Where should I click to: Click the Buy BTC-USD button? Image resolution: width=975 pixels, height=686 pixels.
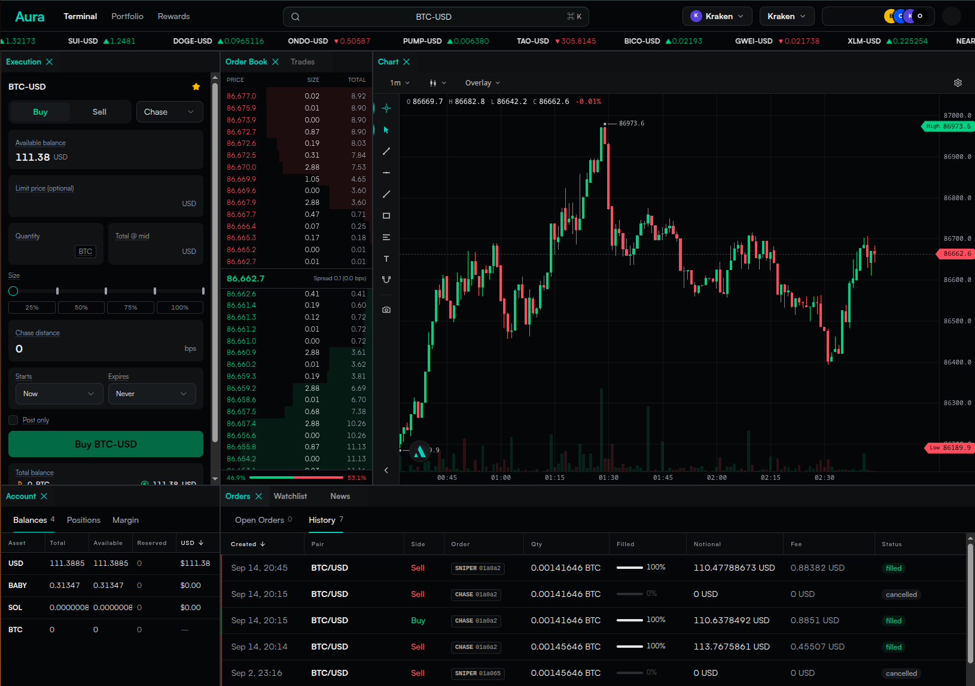pyautogui.click(x=106, y=444)
